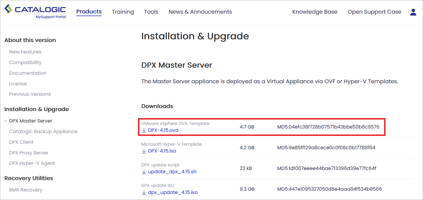423x200 pixels.
Task: Select DPX Proxy Server in sidebar
Action: tap(29, 153)
